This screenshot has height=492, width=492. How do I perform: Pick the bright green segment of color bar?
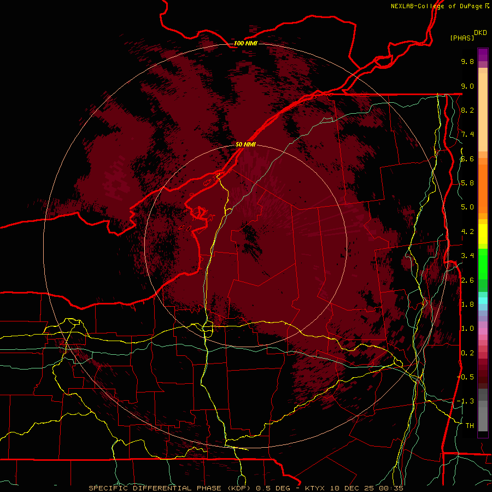click(483, 263)
